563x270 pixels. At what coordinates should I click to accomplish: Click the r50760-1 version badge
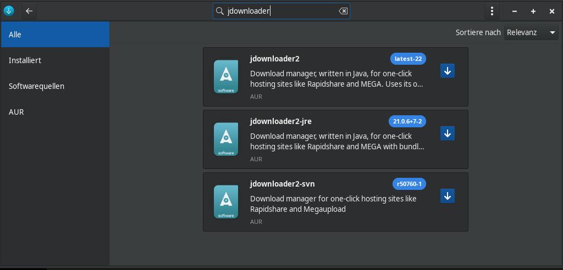pyautogui.click(x=409, y=184)
